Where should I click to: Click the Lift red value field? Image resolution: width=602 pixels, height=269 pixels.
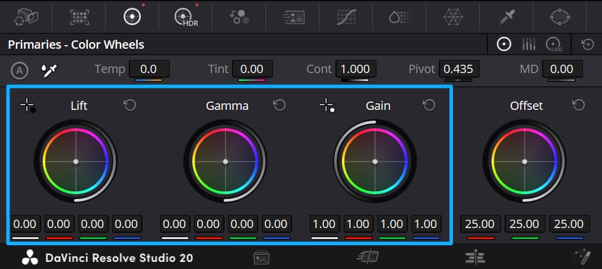coord(59,224)
